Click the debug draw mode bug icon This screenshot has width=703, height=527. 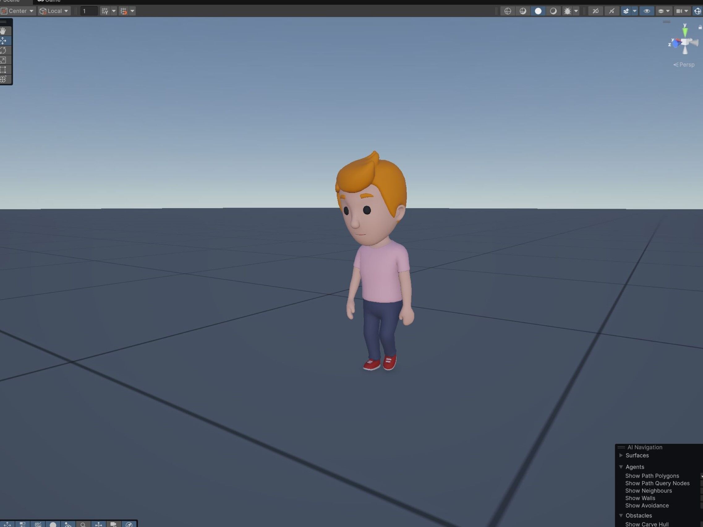tap(567, 11)
